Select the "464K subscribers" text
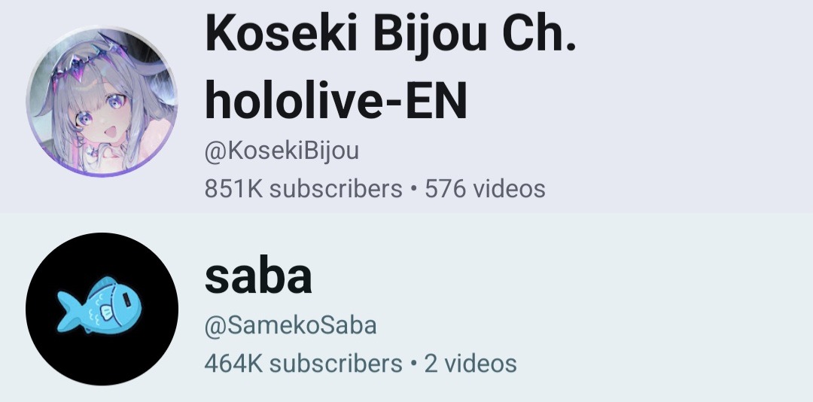 click(x=303, y=363)
